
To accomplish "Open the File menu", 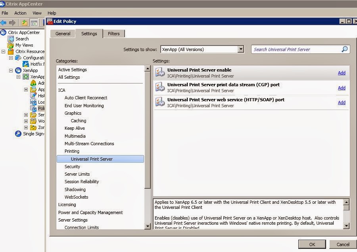I will tap(5, 13).
